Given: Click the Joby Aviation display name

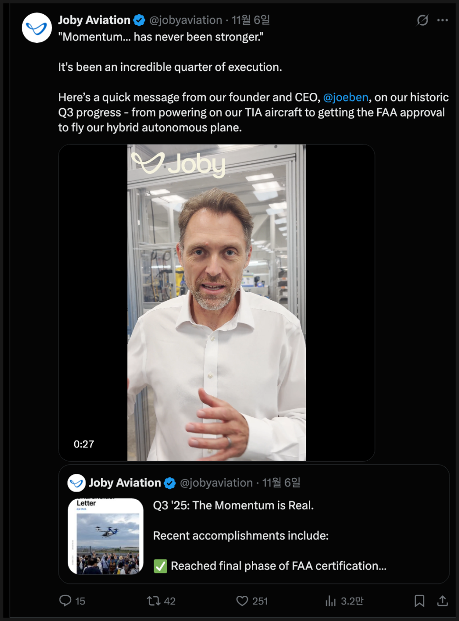Looking at the screenshot, I should 94,20.
